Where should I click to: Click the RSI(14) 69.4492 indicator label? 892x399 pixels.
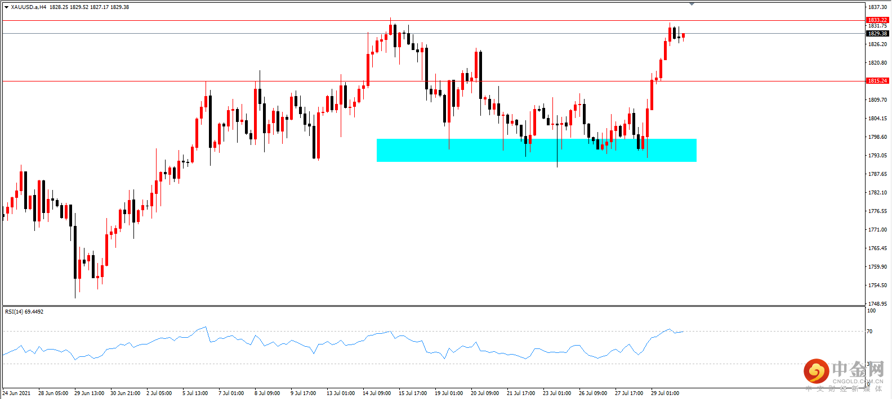[x=24, y=312]
